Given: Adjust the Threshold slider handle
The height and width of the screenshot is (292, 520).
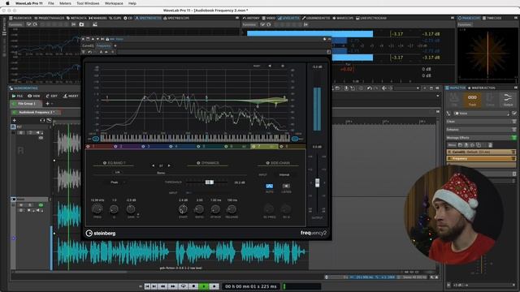Looking at the screenshot, I should 210,182.
